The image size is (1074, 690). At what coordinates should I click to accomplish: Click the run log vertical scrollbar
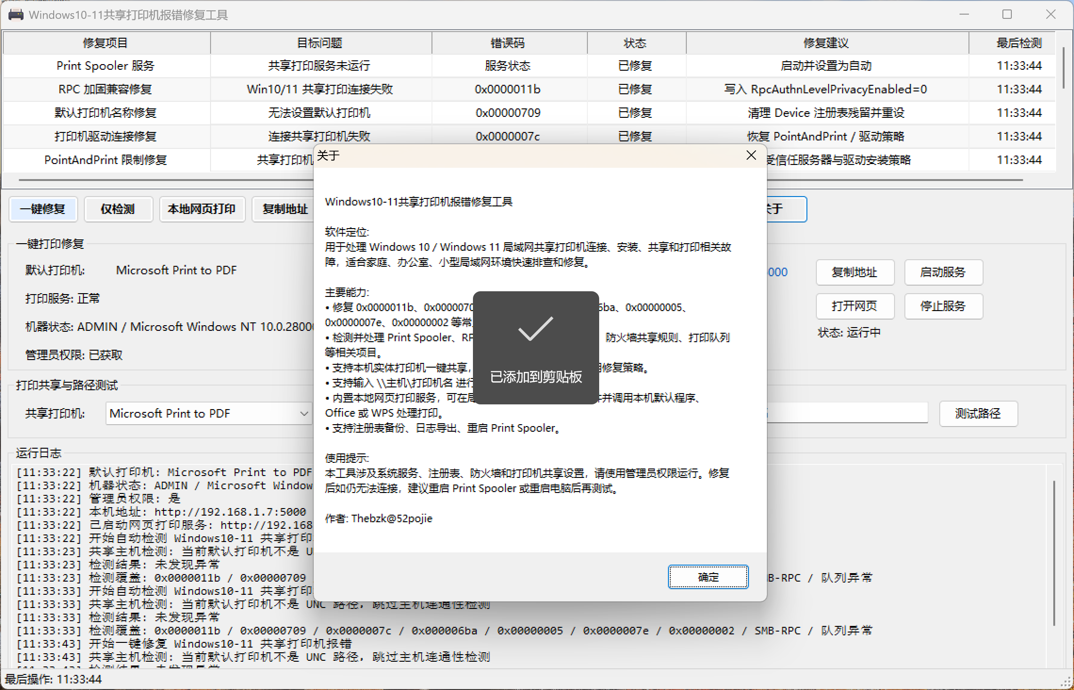point(1054,553)
